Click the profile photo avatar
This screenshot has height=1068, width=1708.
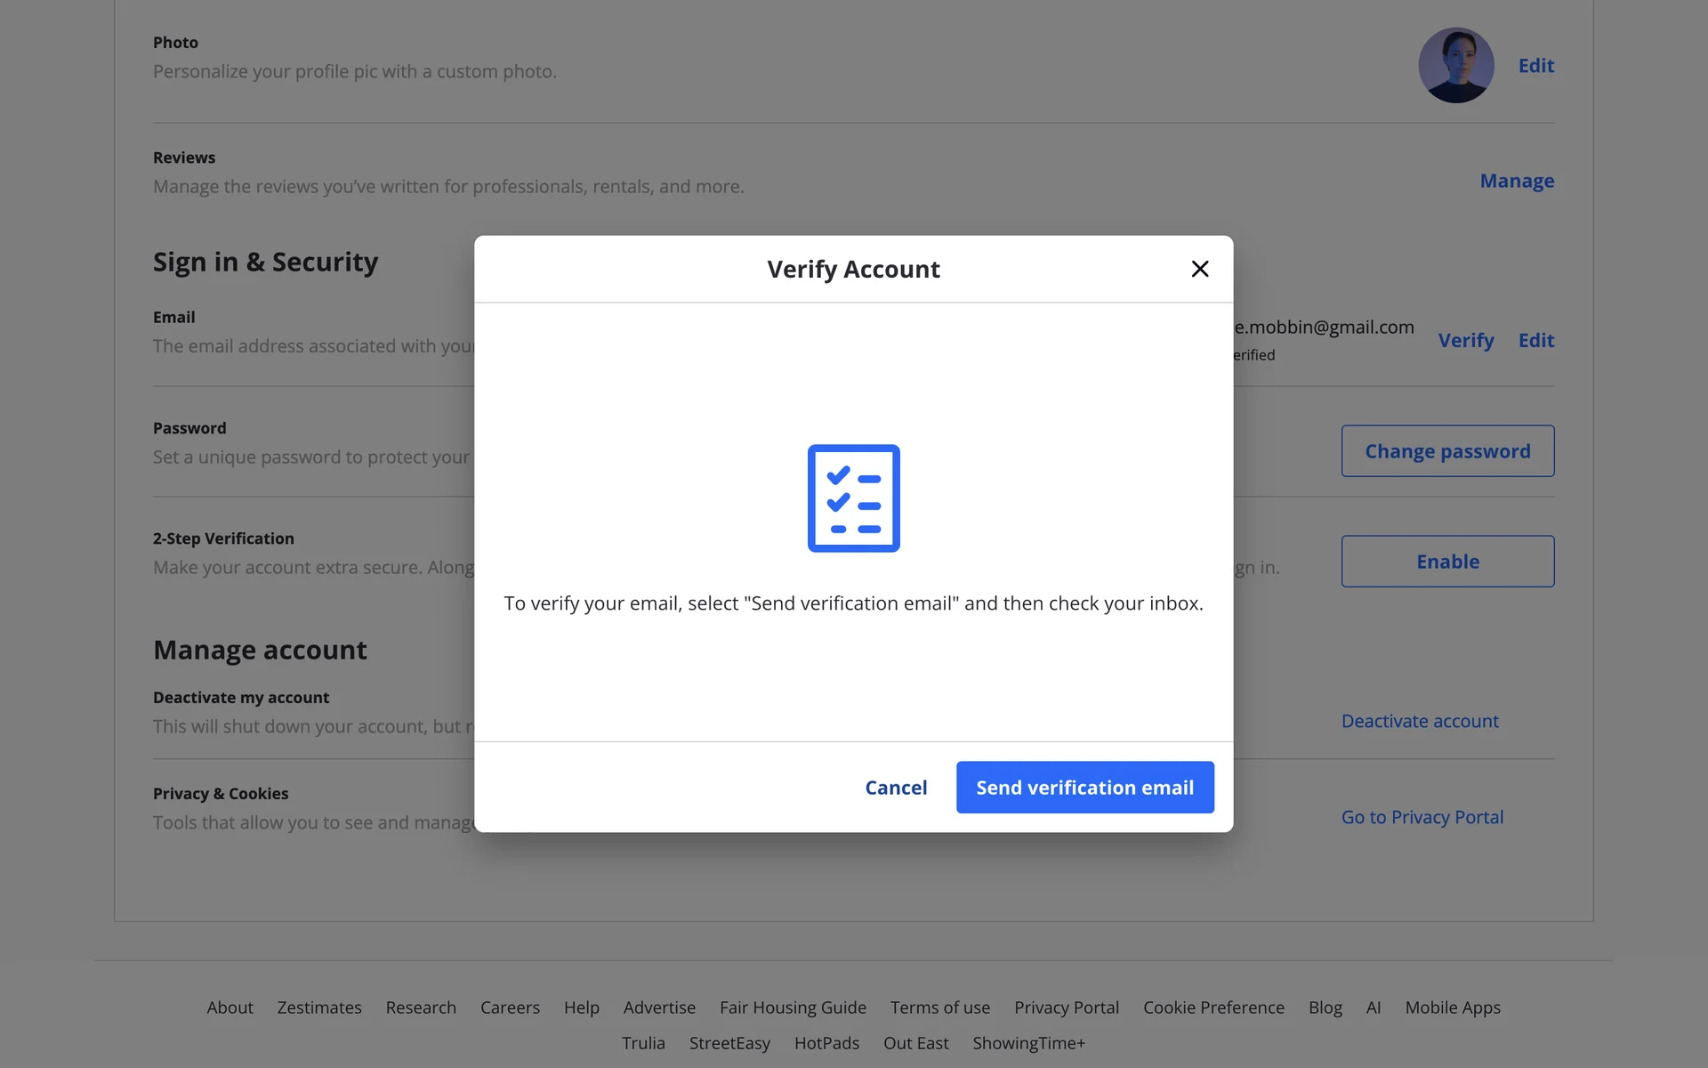[x=1455, y=66]
